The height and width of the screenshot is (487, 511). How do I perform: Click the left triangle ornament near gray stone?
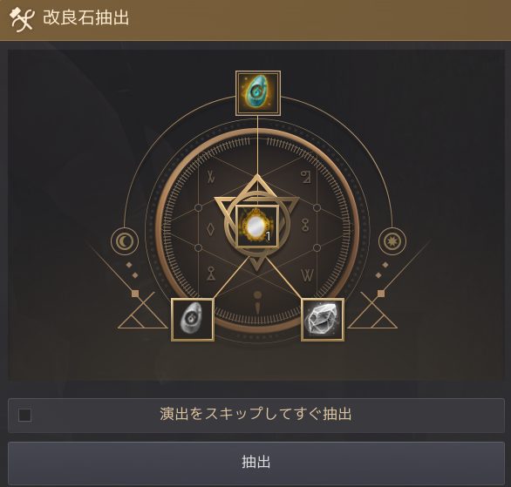(142, 310)
